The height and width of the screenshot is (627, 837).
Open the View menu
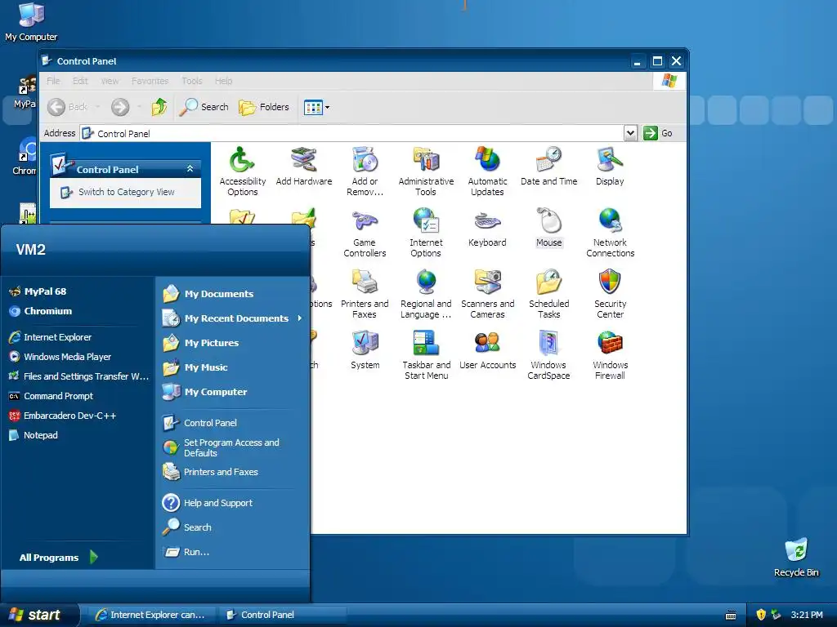(x=110, y=81)
